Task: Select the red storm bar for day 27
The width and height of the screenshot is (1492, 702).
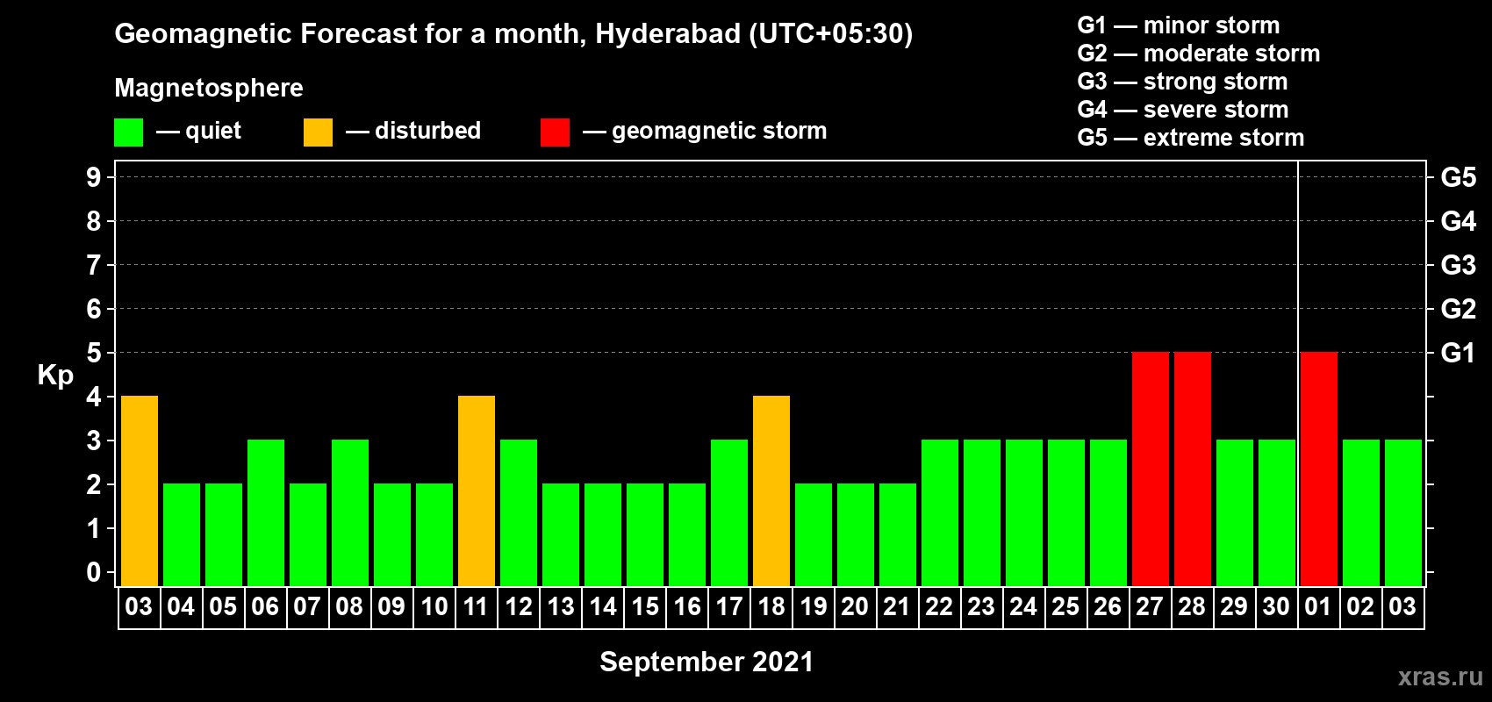Action: [x=1151, y=469]
